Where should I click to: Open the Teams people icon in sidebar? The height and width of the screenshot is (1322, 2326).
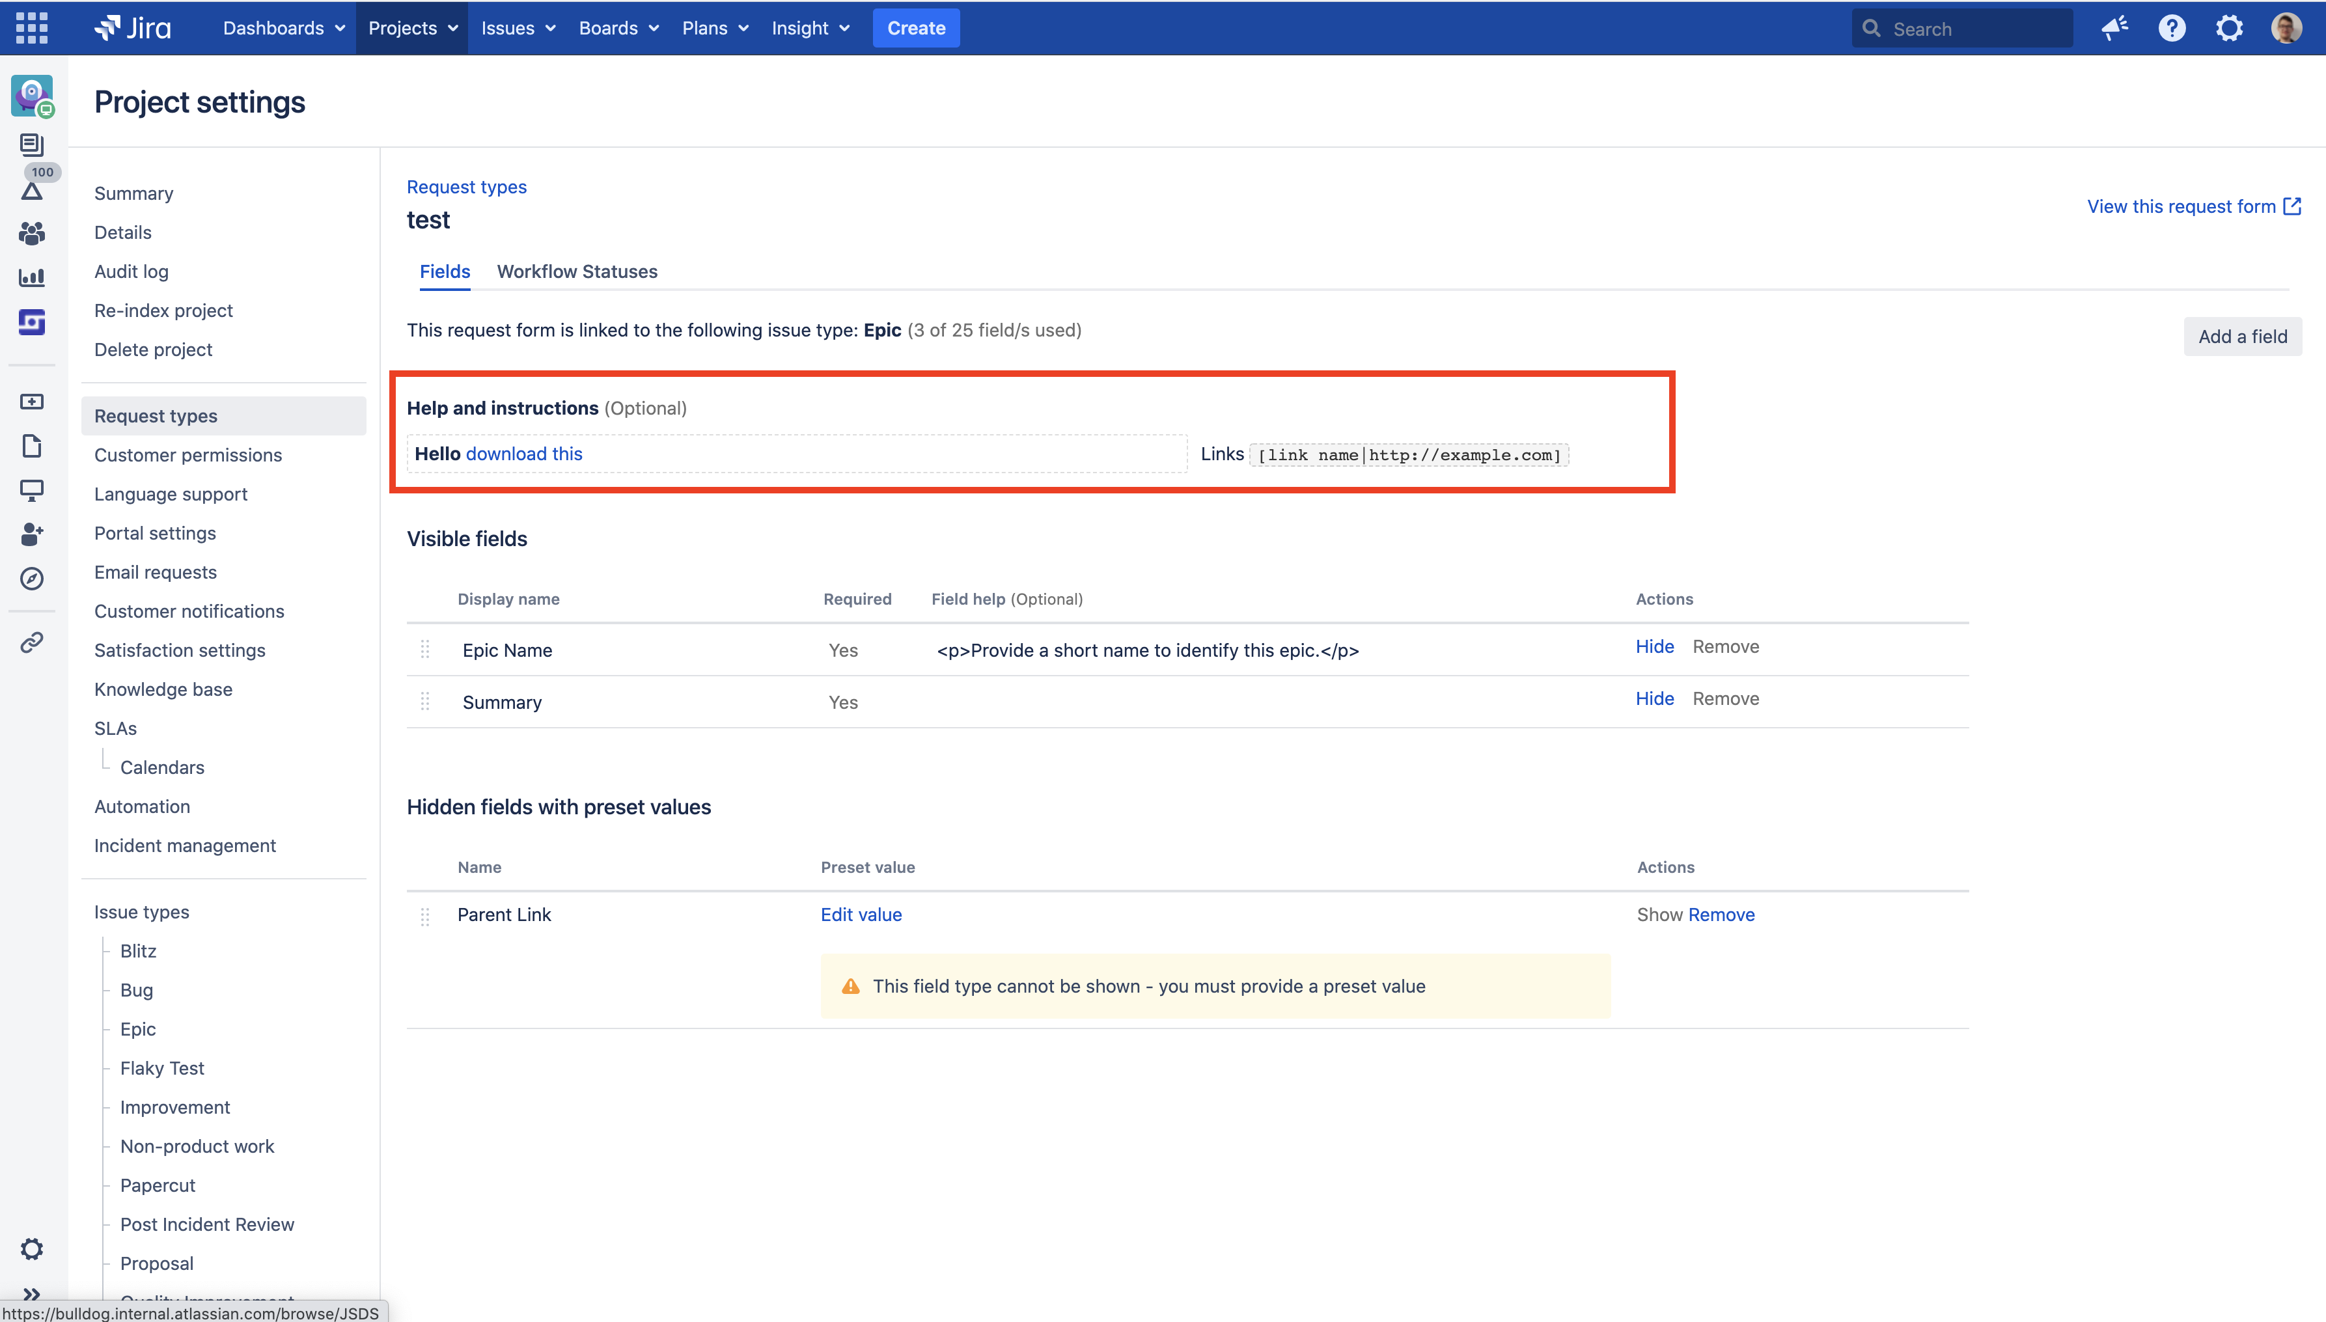(32, 233)
